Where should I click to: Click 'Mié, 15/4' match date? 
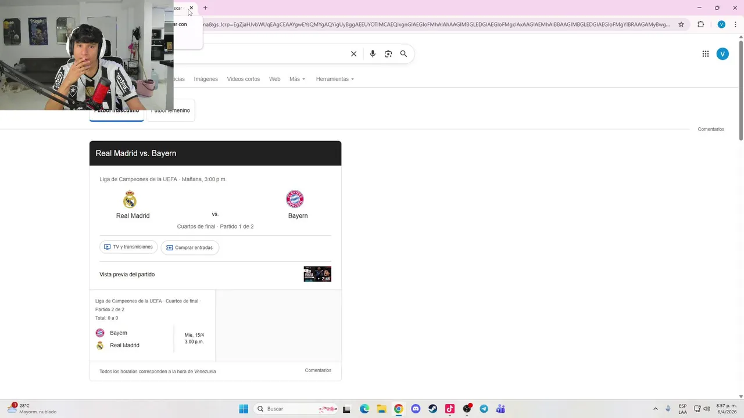pyautogui.click(x=194, y=335)
